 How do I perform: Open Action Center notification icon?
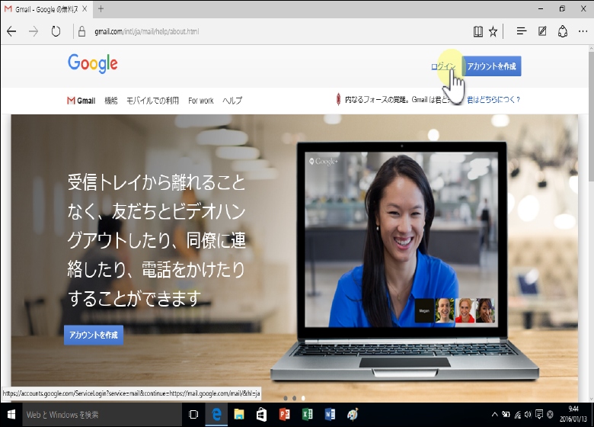539,415
